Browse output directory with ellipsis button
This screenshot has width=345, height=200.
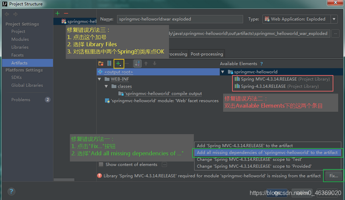[335, 34]
